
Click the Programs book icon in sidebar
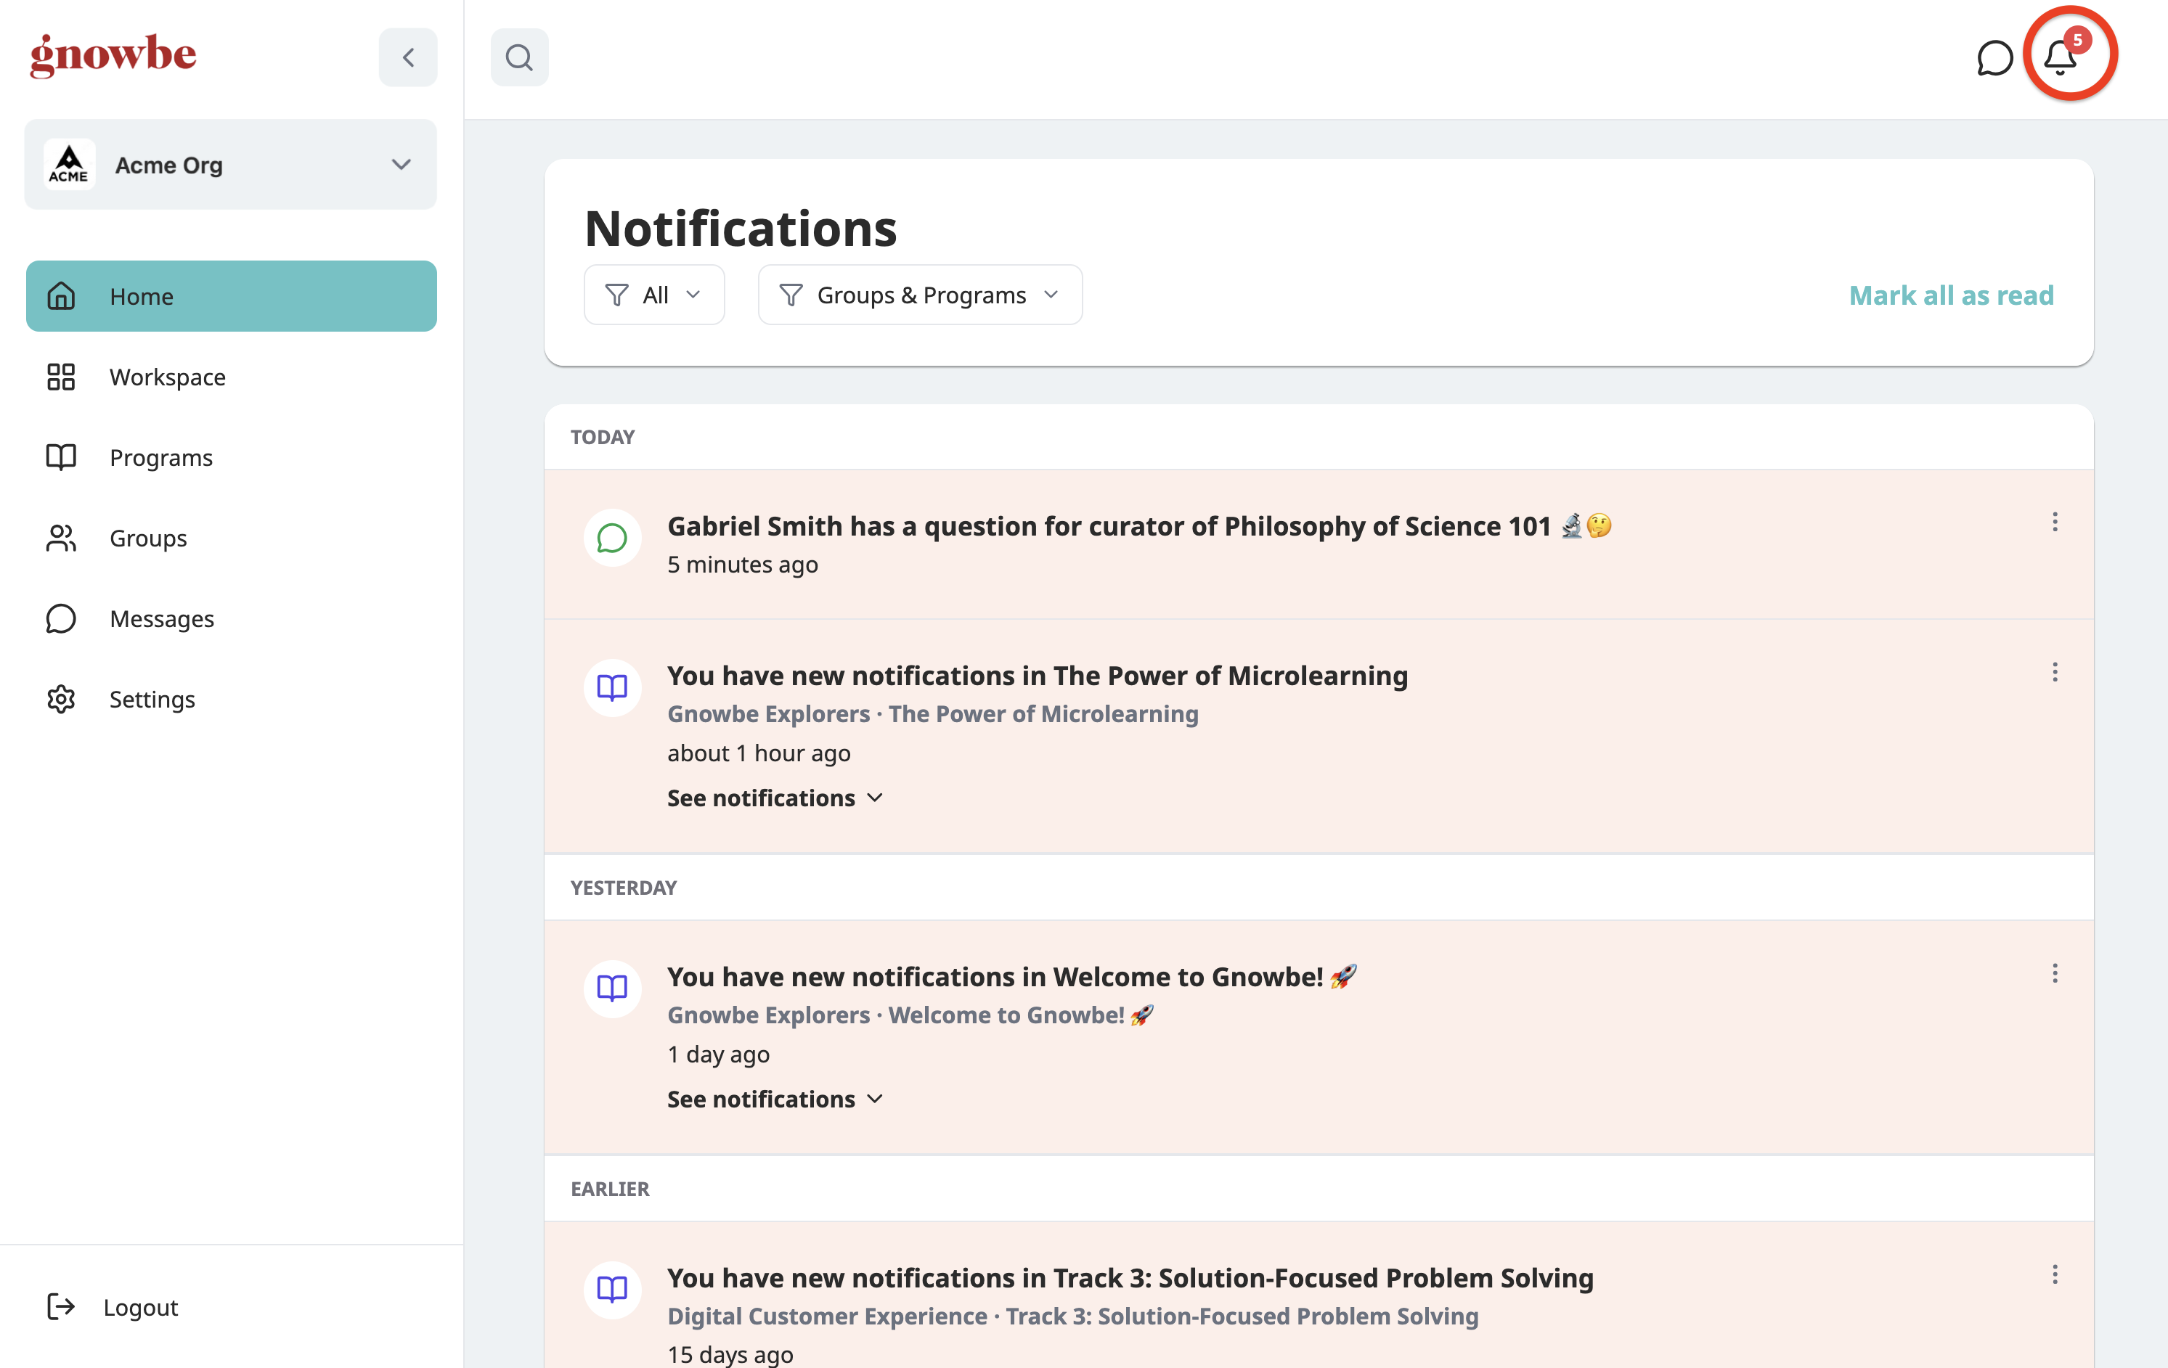click(x=61, y=457)
